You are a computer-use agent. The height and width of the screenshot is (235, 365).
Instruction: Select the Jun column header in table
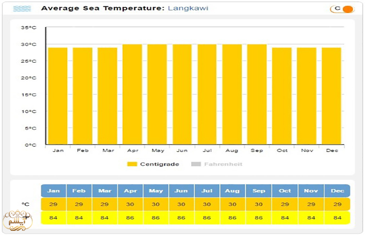click(x=181, y=191)
